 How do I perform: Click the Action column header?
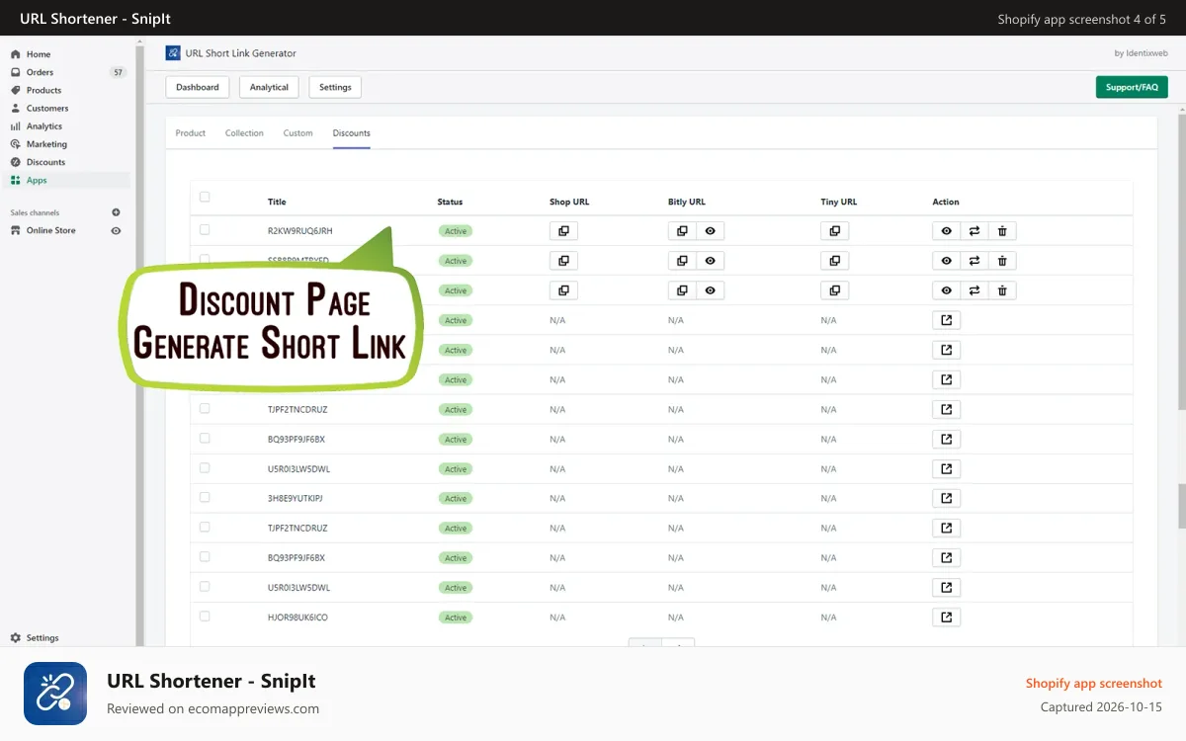click(946, 202)
